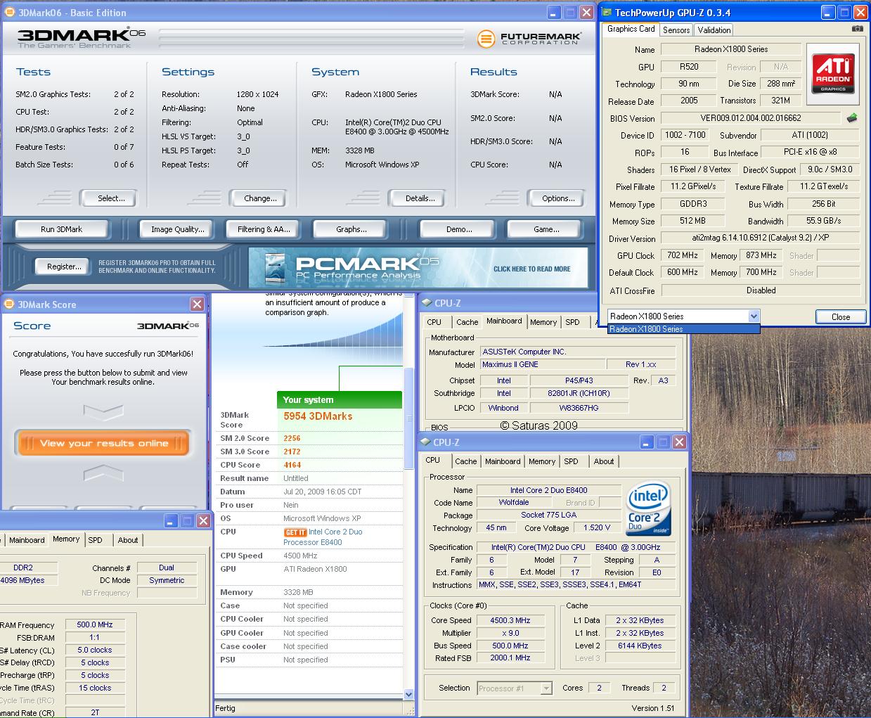
Task: Click the DRAM Frequency 500.0 MHz value
Action: (x=95, y=624)
